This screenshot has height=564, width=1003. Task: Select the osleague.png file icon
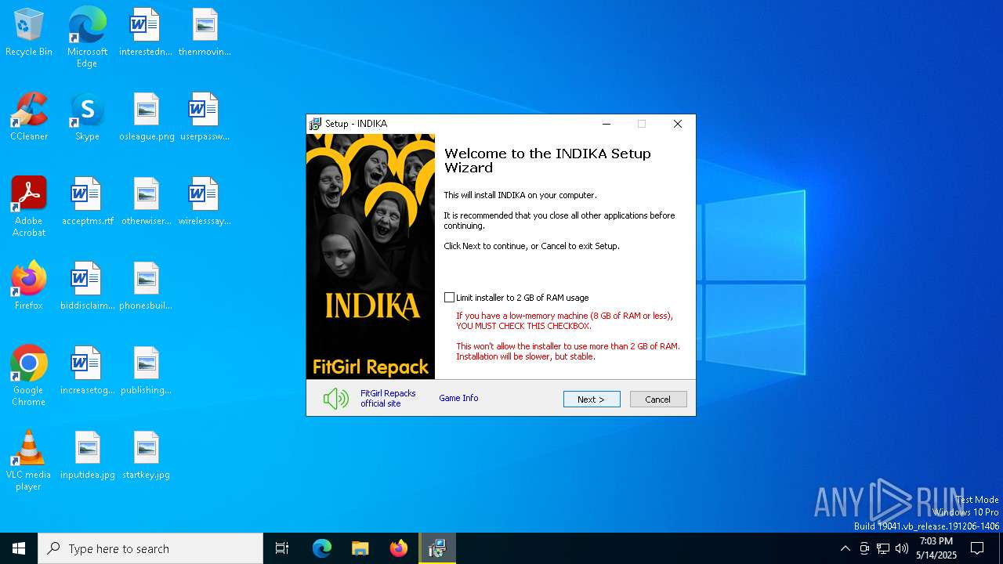147,117
